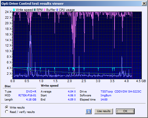Click the Use results button

[x=104, y=111]
